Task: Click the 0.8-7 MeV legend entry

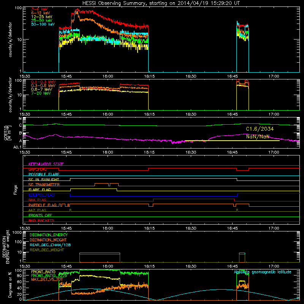Action: pyautogui.click(x=41, y=89)
